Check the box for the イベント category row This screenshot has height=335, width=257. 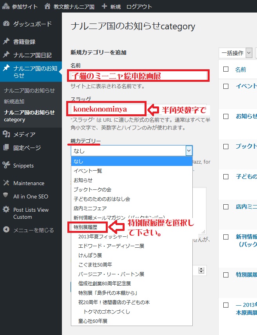point(226,86)
